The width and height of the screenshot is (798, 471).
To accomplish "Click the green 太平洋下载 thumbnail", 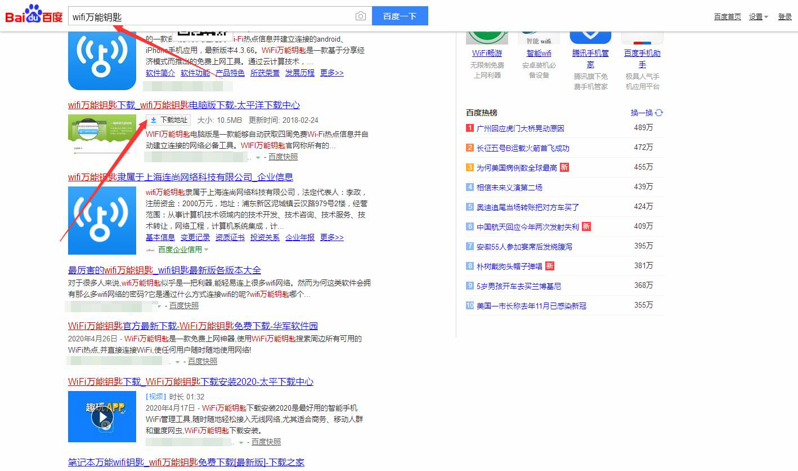I will tap(102, 135).
